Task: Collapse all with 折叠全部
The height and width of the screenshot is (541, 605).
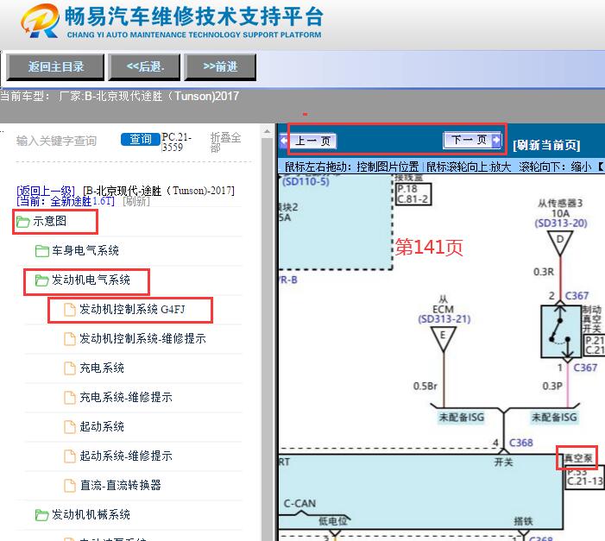Action: pyautogui.click(x=225, y=142)
